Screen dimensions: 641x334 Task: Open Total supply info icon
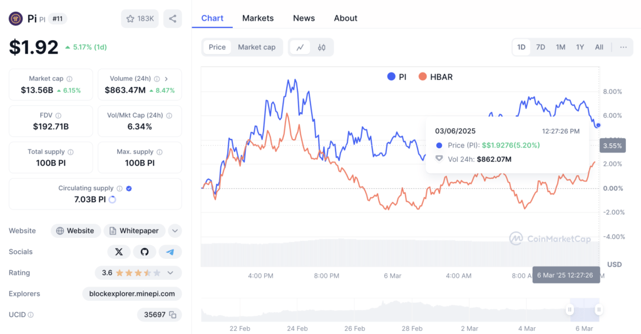71,152
